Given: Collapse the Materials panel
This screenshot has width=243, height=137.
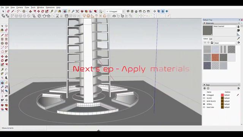Looking at the screenshot, I should coord(204,23).
